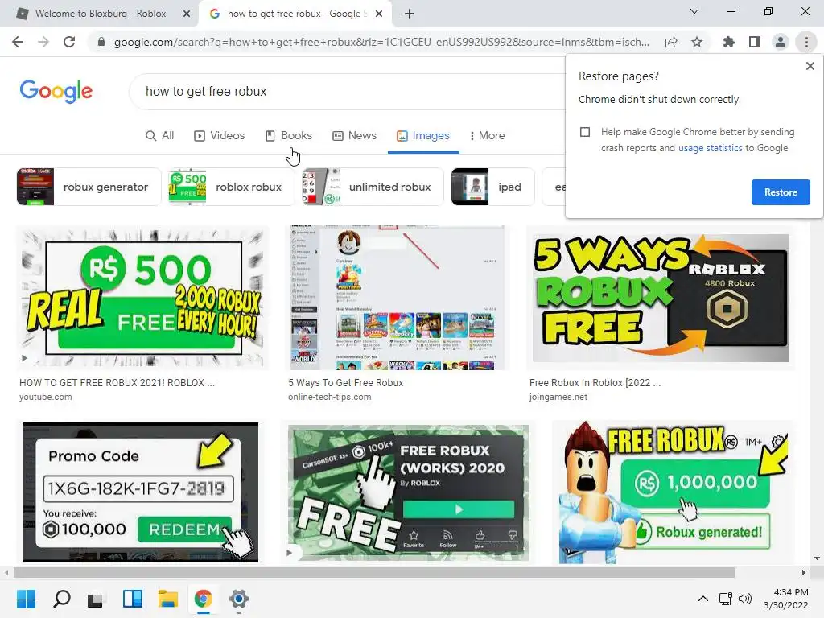This screenshot has width=824, height=618.
Task: Open the Roblox profile page screenshot thumbnail
Action: pos(397,298)
